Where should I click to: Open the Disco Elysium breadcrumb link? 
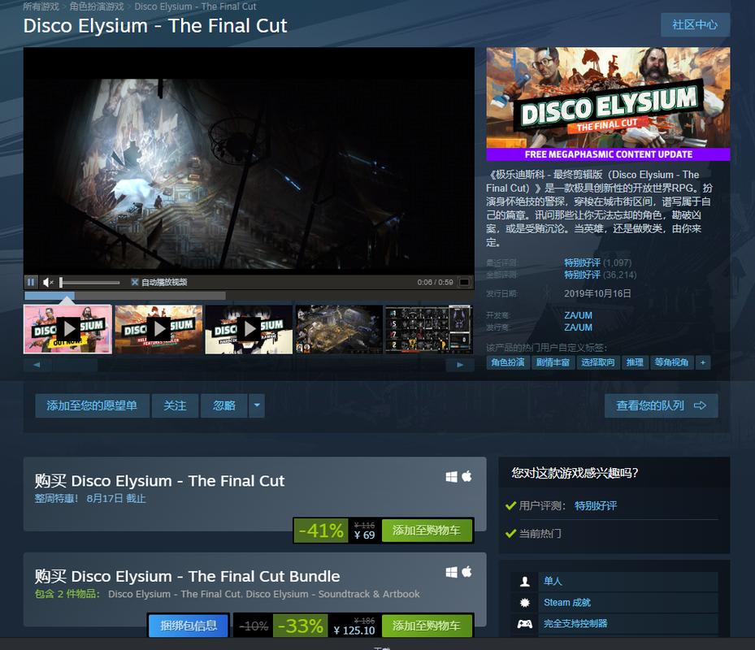click(196, 6)
